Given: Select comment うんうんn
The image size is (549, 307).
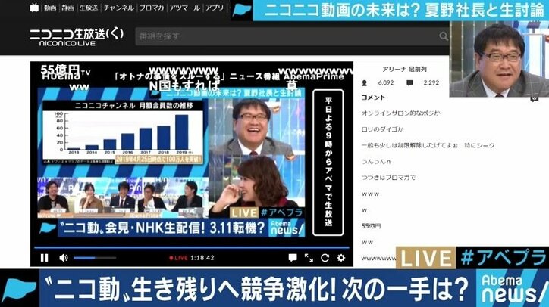Looking at the screenshot, I should click(376, 161).
